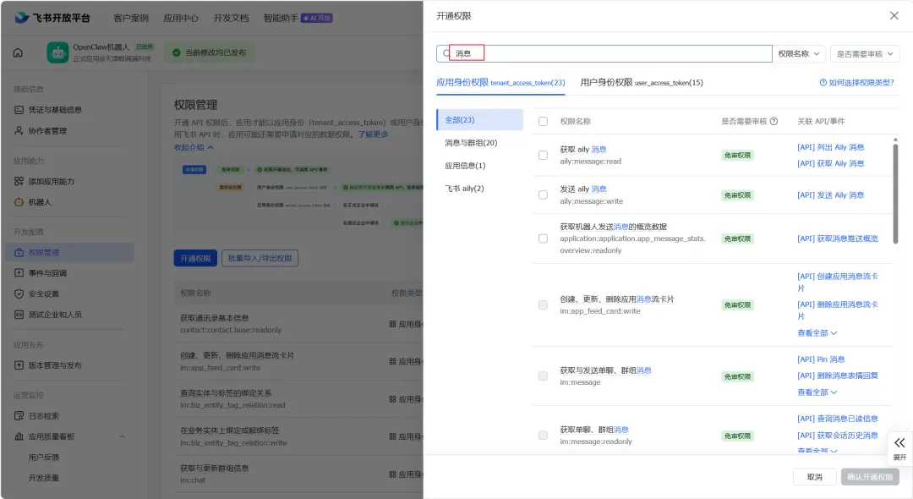The image size is (913, 499).
Task: Check the im:message:readonly permission checkbox
Action: point(544,435)
